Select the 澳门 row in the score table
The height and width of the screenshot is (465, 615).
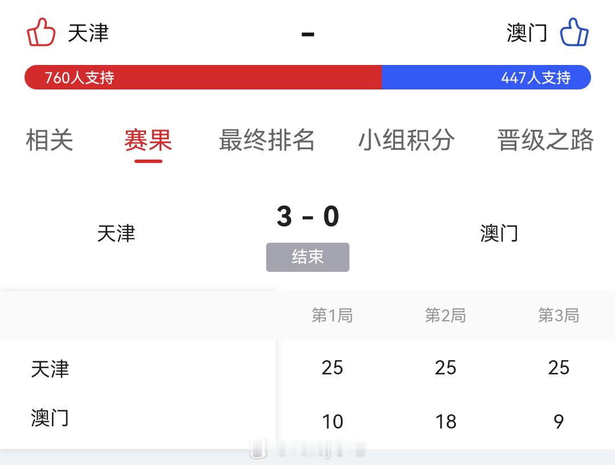pos(51,418)
